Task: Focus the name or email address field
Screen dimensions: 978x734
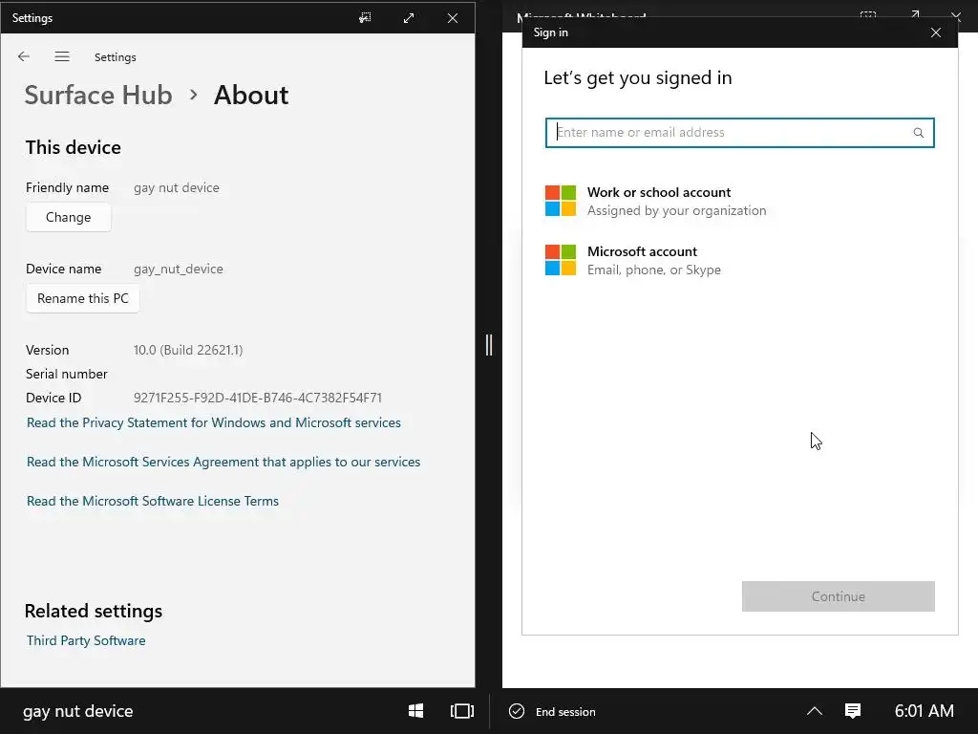Action: coord(740,132)
